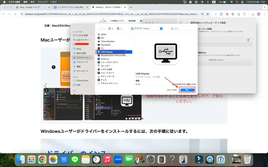Open the column view options dropdown
The width and height of the screenshot is (268, 167).
[111, 28]
